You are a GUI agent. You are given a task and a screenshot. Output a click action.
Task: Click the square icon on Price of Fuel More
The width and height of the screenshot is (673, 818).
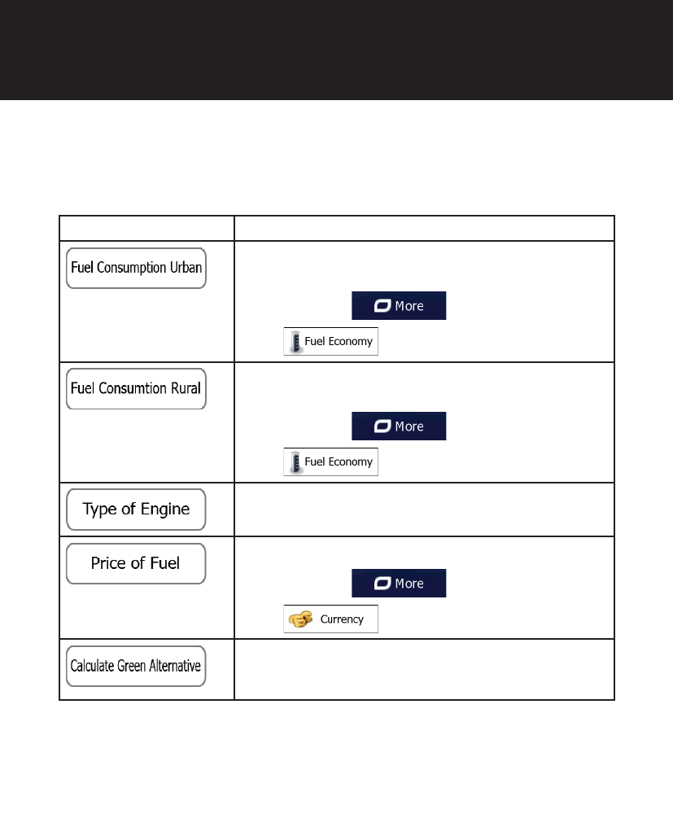380,584
